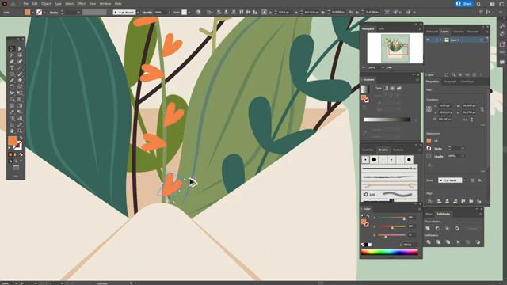507x285 pixels.
Task: Select the Paintbrush tool
Action: 20,74
